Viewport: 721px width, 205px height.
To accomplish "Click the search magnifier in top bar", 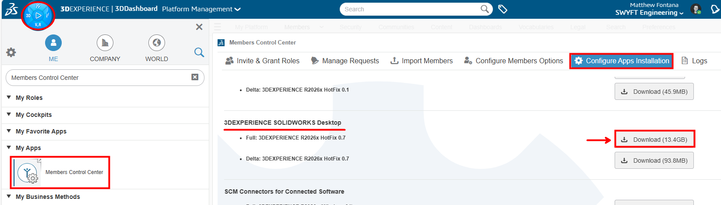I will click(485, 9).
